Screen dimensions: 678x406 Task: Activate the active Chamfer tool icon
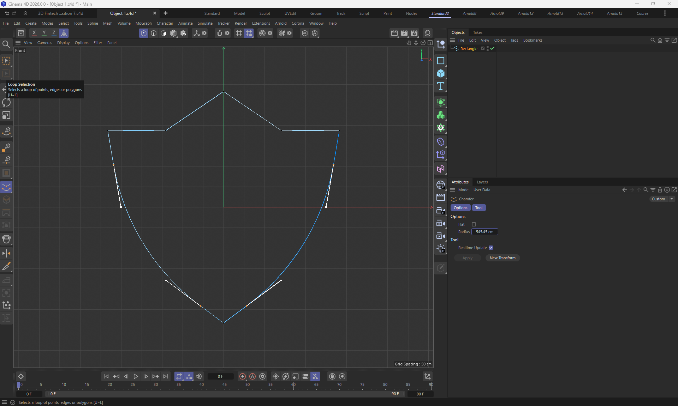tap(6, 187)
